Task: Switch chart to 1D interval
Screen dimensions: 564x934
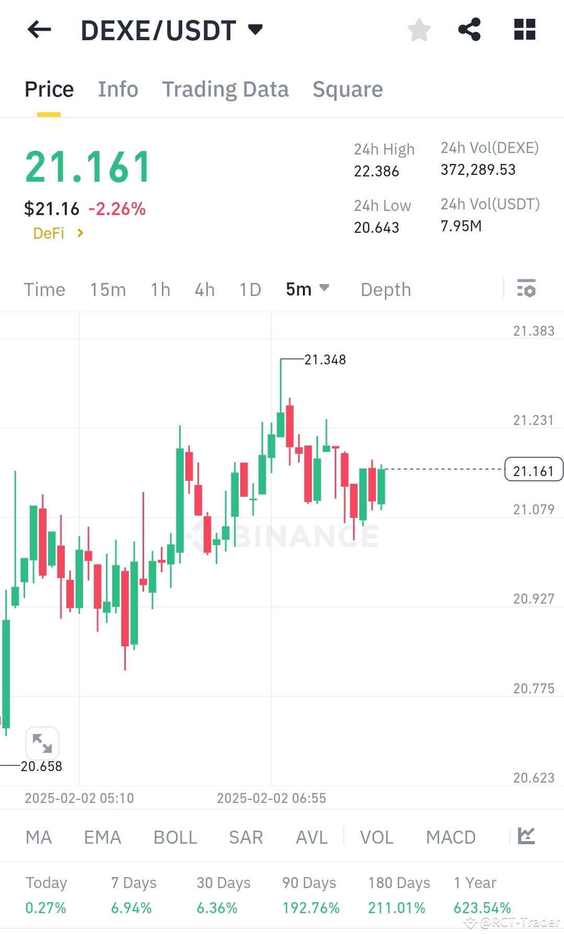Action: [x=250, y=289]
